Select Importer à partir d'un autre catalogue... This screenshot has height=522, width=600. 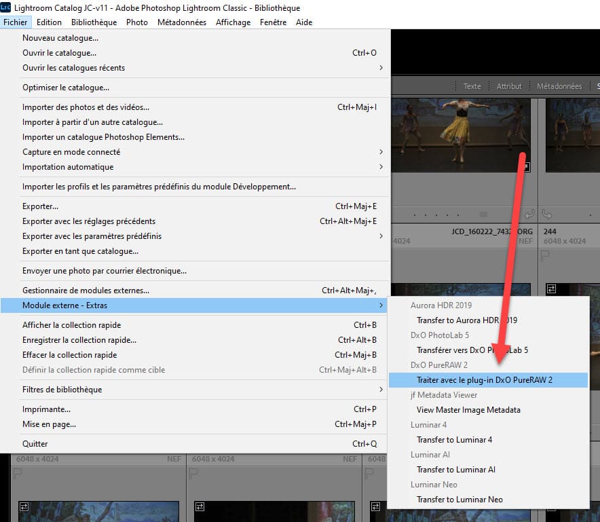[x=195, y=122]
